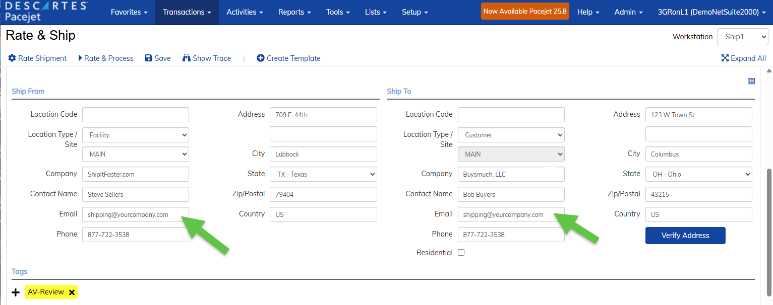Screen dimensions: 773x305
Task: Open the Ship From Site dropdown showing MAIN
Action: [135, 154]
